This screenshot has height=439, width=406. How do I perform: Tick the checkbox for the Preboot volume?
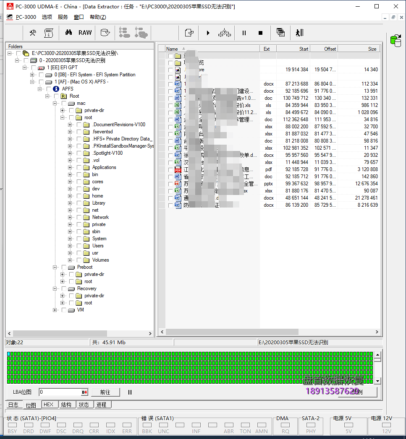(x=64, y=267)
